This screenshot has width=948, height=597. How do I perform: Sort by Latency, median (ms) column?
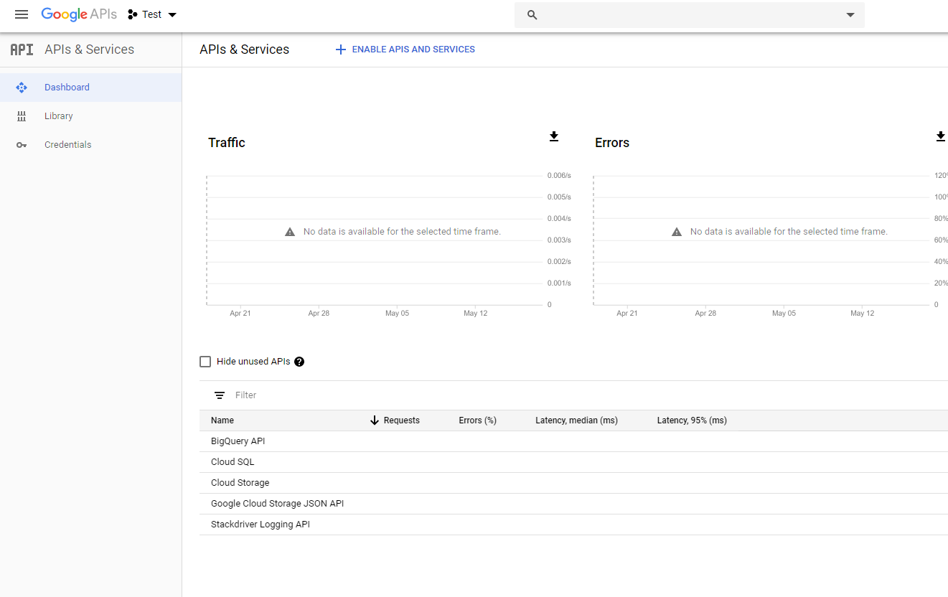coord(576,420)
